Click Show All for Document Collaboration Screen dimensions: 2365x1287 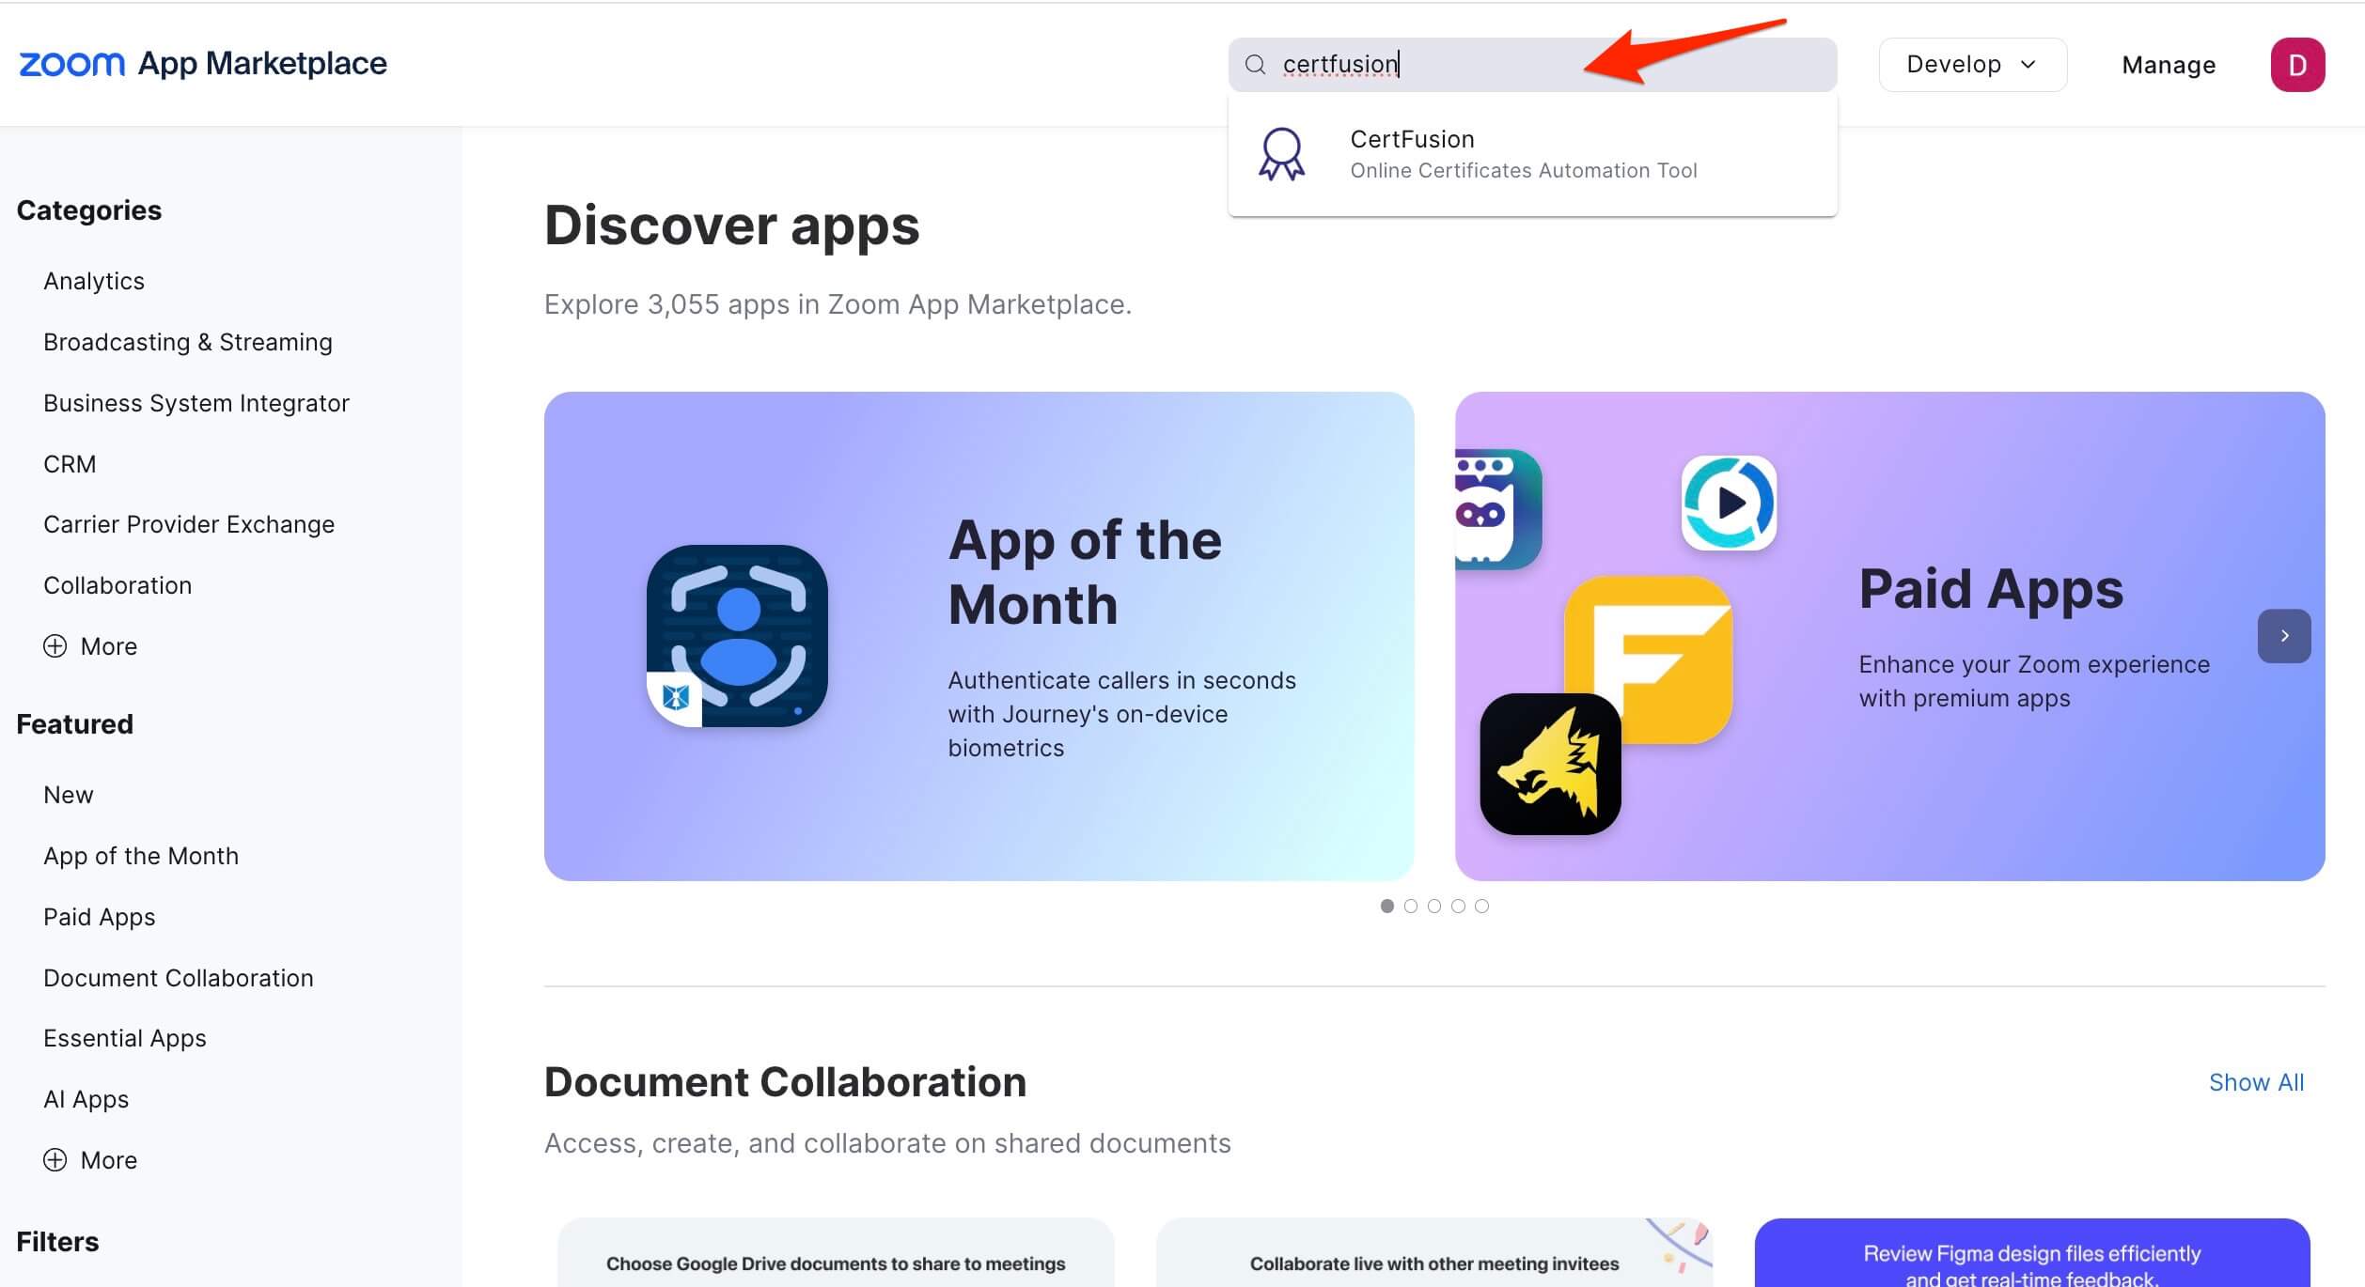pyautogui.click(x=2256, y=1082)
